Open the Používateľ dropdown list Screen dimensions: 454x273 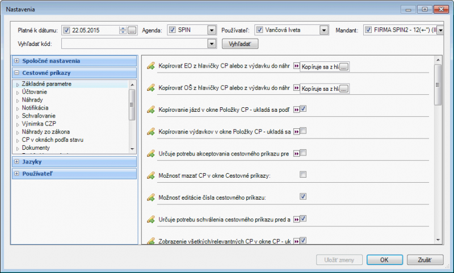pyautogui.click(x=323, y=30)
